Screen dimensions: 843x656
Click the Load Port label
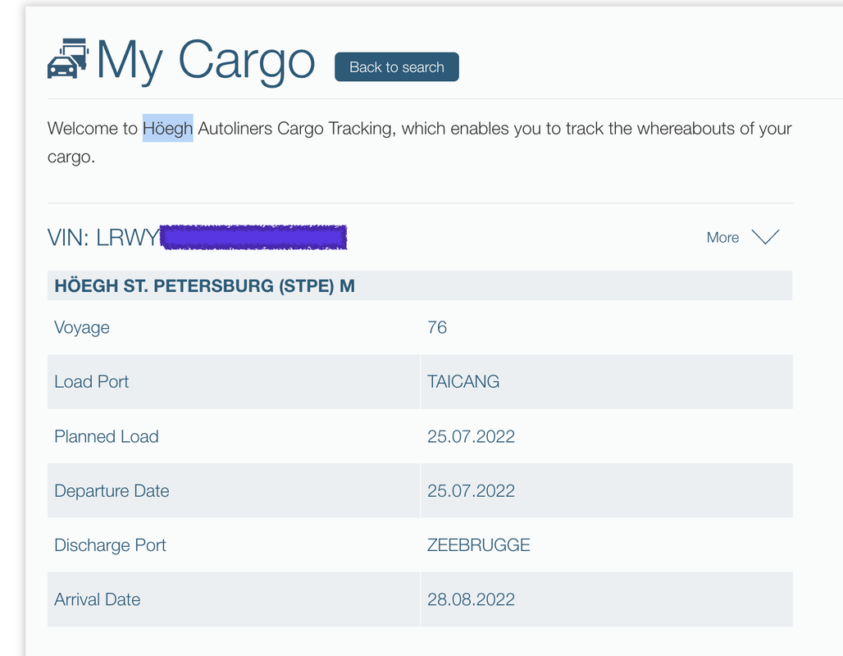point(91,382)
